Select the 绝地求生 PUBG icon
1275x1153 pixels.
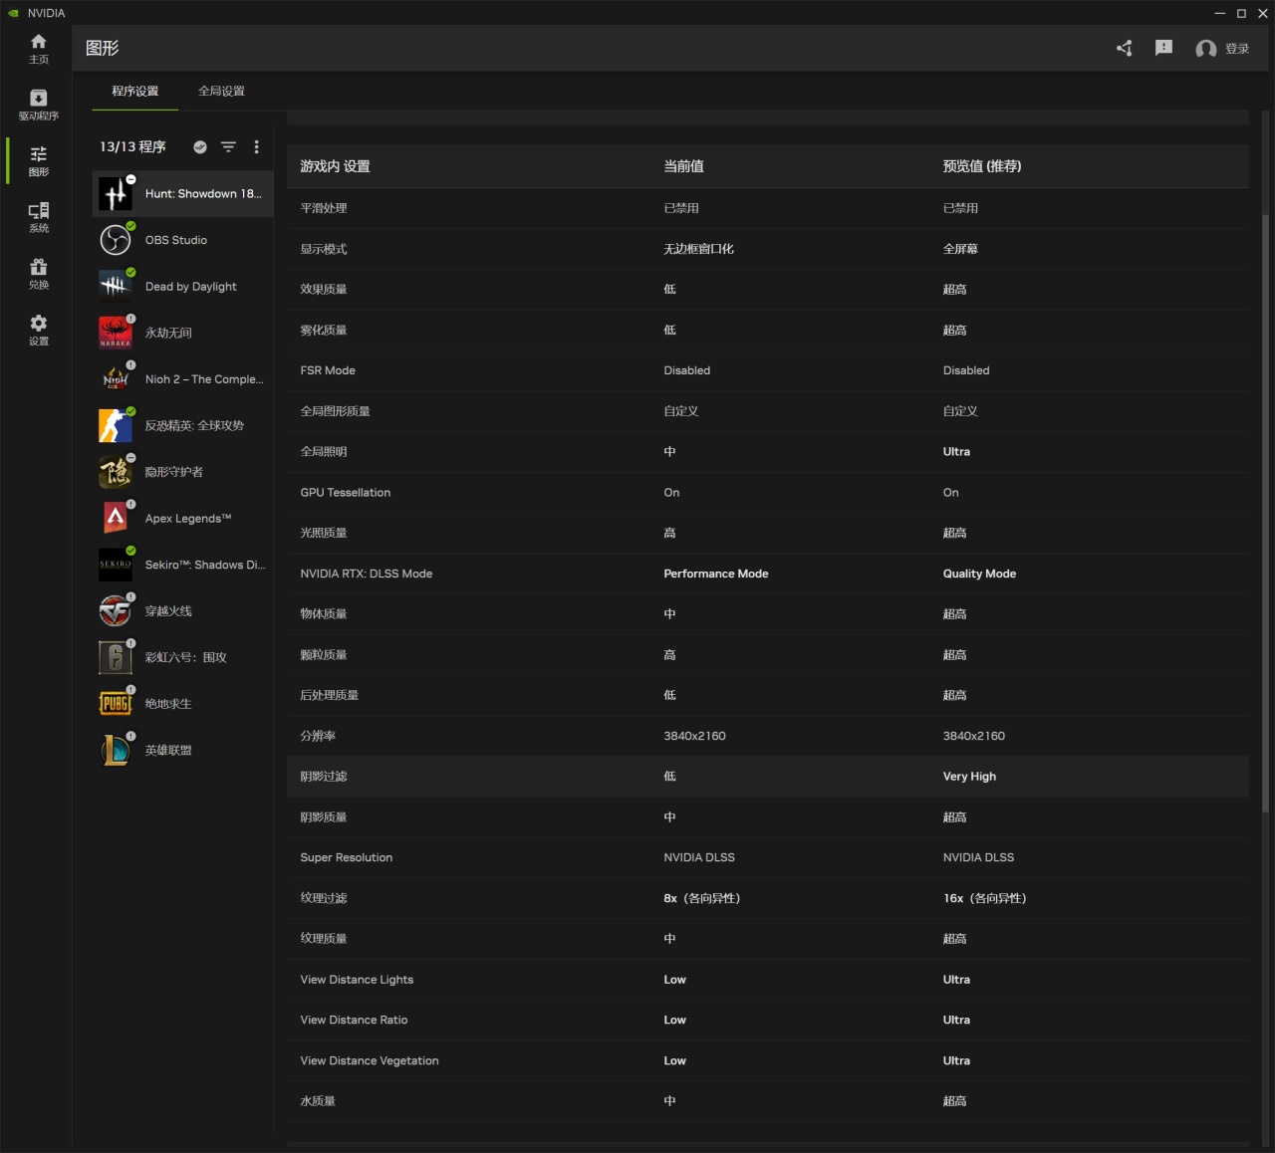(x=116, y=704)
